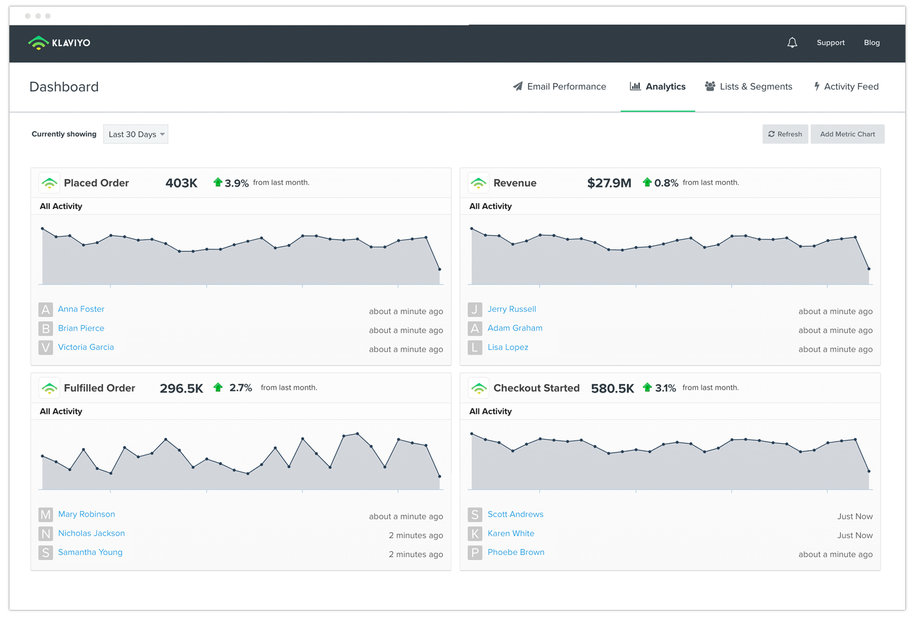Screen dimensions: 913x617
Task: Click the Revenue card logo icon
Action: pyautogui.click(x=479, y=183)
